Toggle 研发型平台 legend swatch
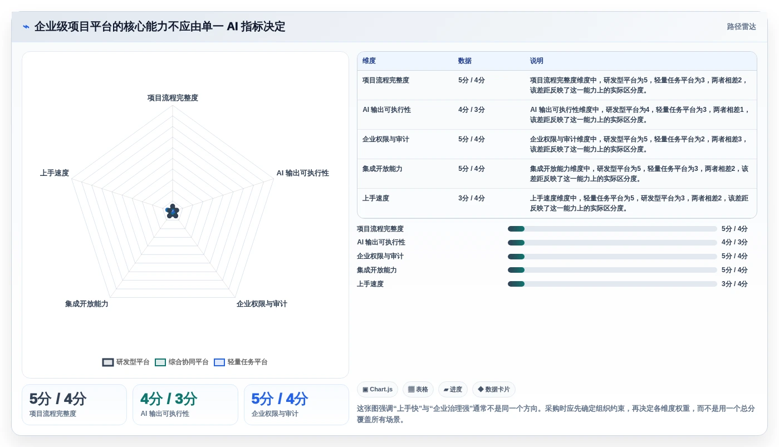The image size is (779, 447). pos(108,362)
